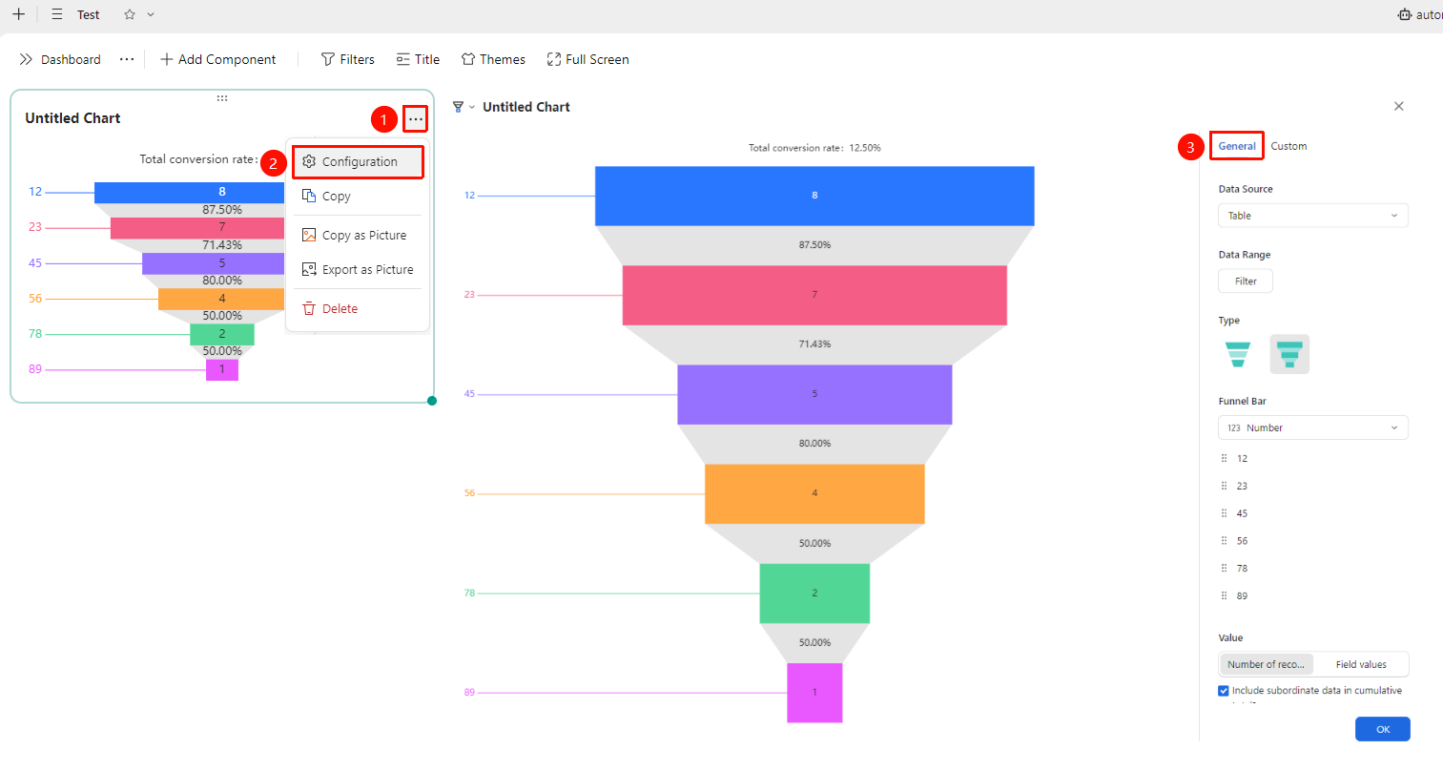Viewport: 1443px width, 771px height.
Task: Switch to the Custom tab
Action: point(1288,146)
